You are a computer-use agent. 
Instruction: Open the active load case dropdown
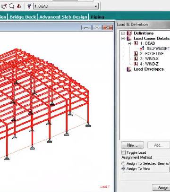(66, 6)
